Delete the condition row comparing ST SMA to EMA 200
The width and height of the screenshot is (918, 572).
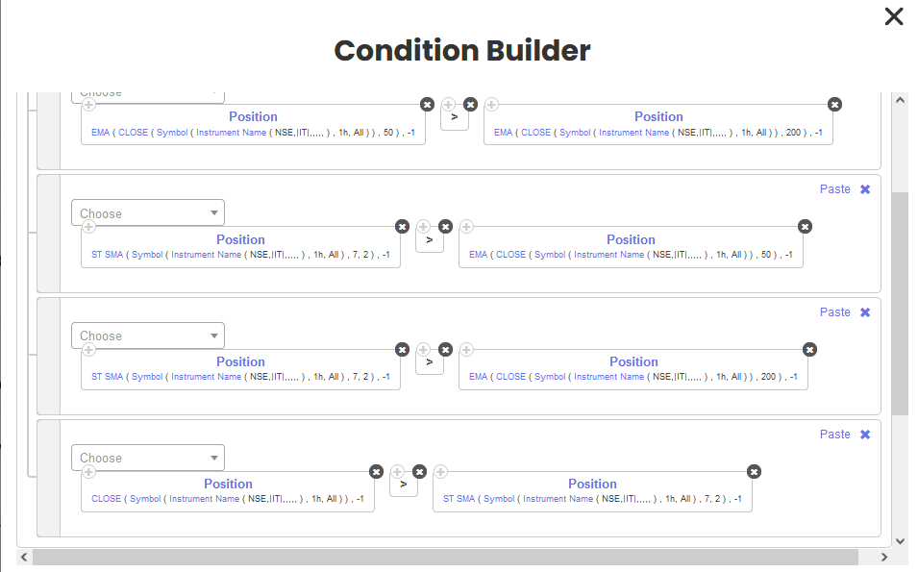tap(865, 312)
